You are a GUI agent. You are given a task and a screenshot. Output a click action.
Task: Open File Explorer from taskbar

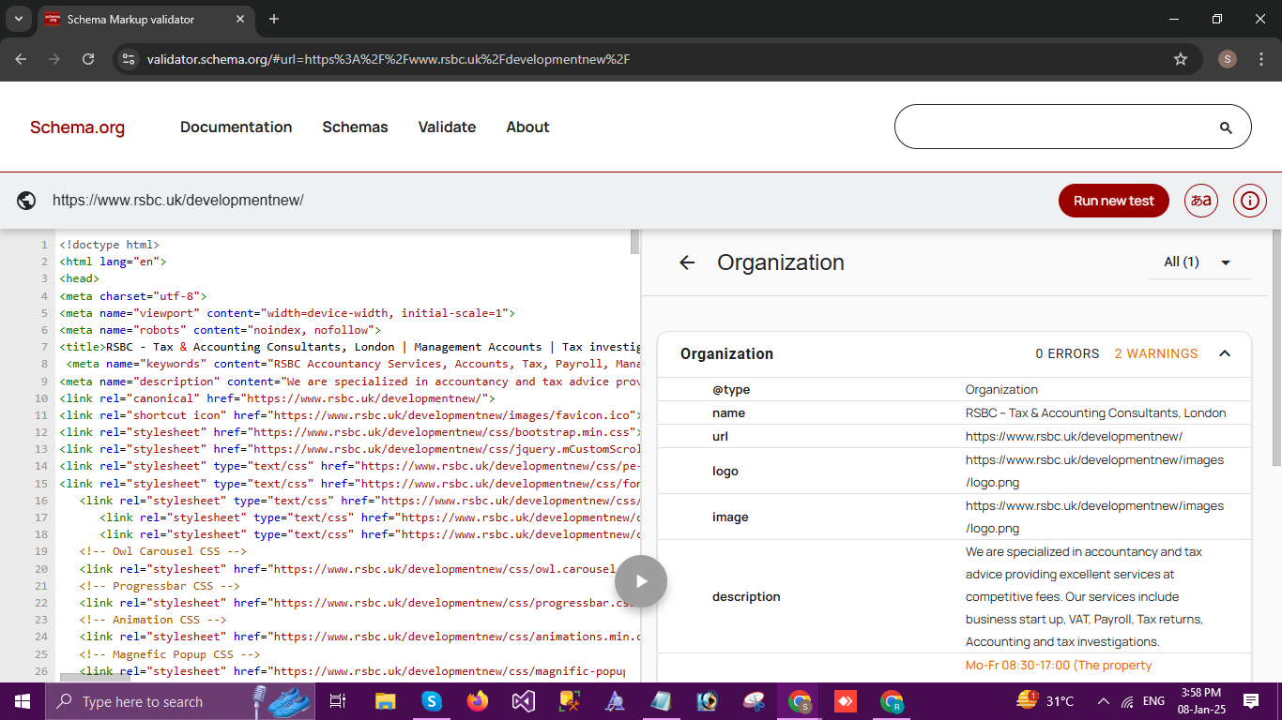(x=386, y=701)
